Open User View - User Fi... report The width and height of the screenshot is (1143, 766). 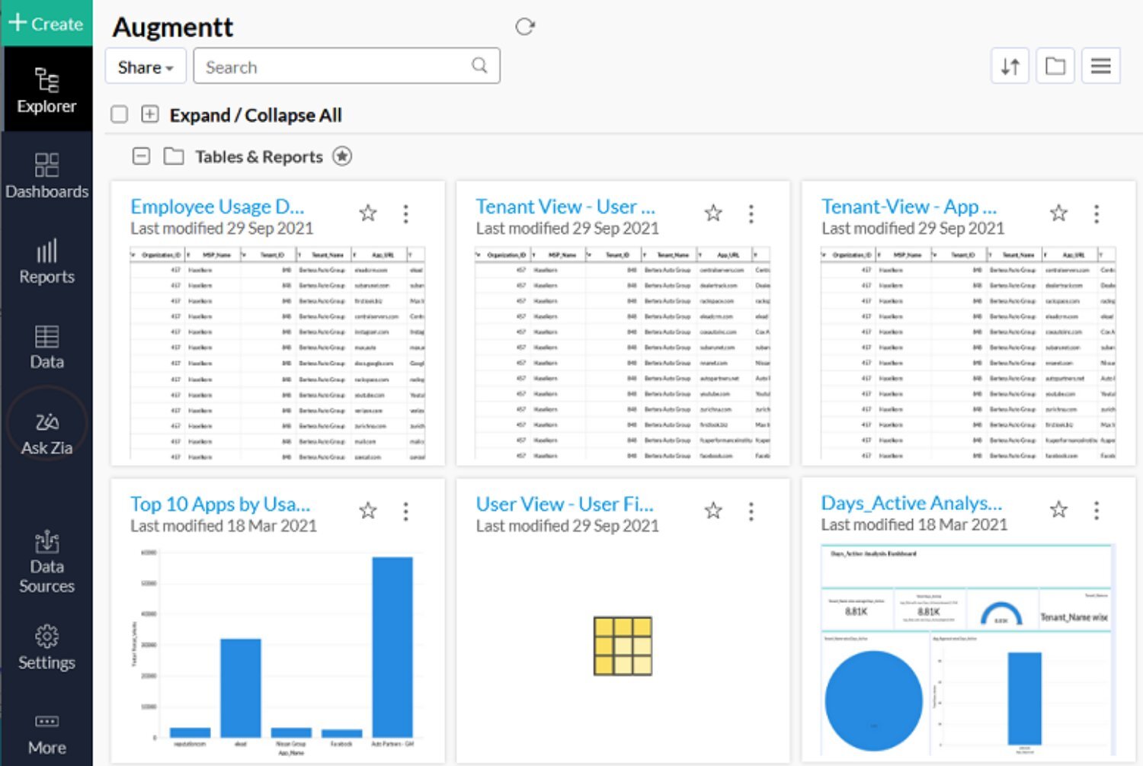click(x=565, y=504)
